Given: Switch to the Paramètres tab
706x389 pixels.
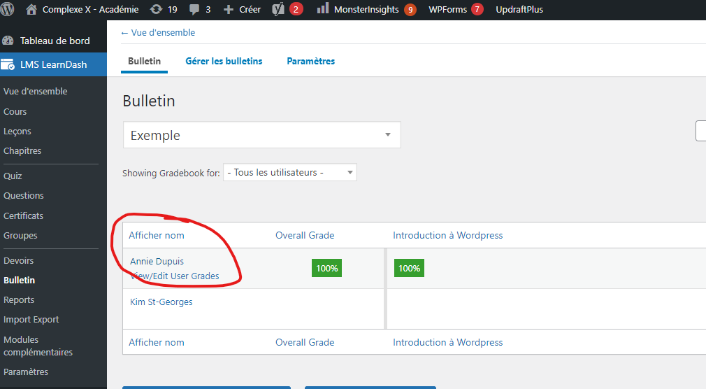Looking at the screenshot, I should click(x=310, y=62).
